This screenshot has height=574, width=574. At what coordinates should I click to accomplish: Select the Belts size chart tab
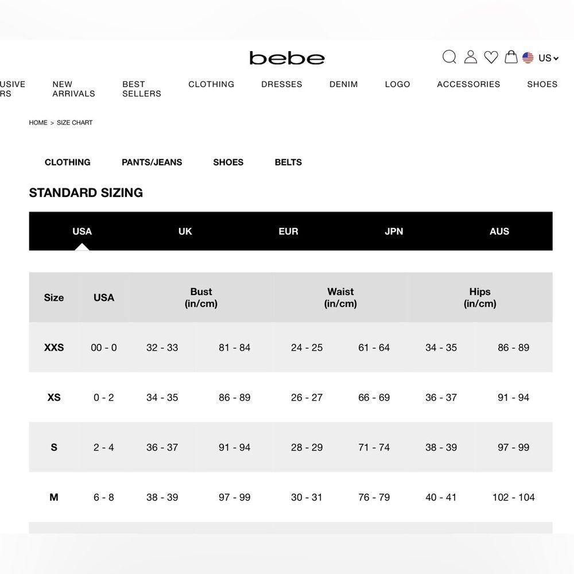coord(288,162)
